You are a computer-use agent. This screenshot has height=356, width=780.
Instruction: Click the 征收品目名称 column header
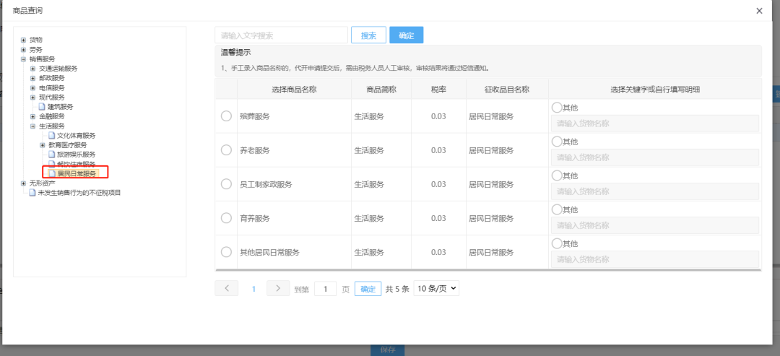tap(507, 90)
